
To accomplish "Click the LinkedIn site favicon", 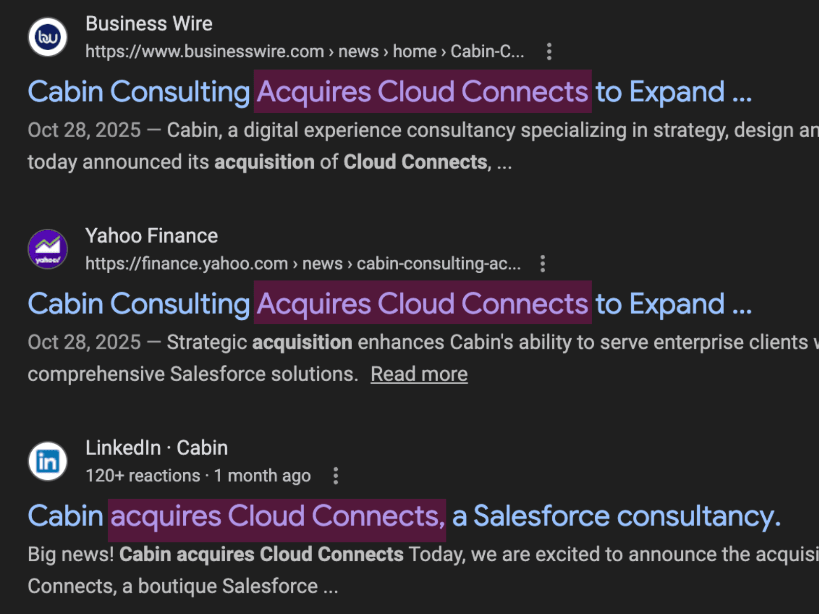I will point(48,461).
